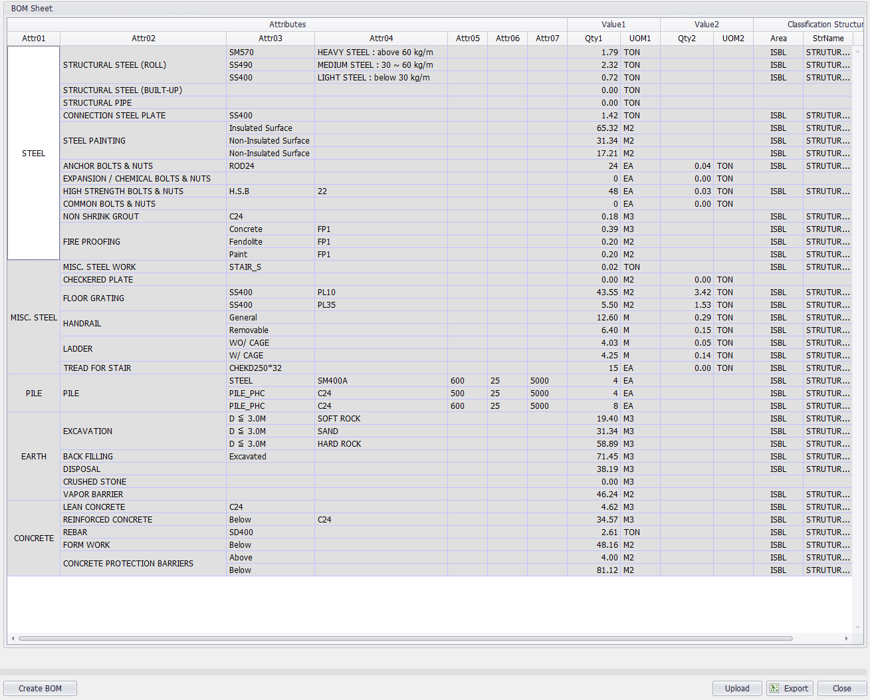Select the Attr02 column header
The image size is (870, 700).
coord(143,39)
